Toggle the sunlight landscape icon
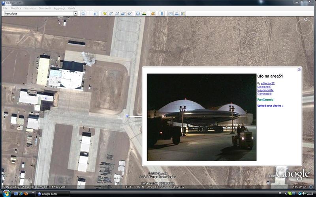Image resolution: width=316 pixels, height=197 pixels. point(144,13)
